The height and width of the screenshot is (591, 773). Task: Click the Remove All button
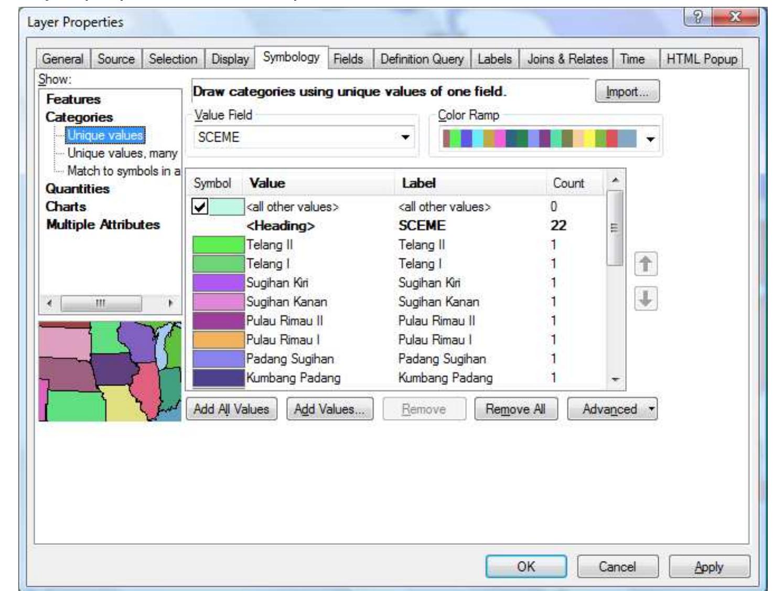coord(516,409)
